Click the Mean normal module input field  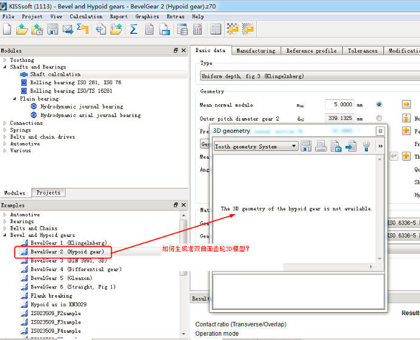click(339, 104)
